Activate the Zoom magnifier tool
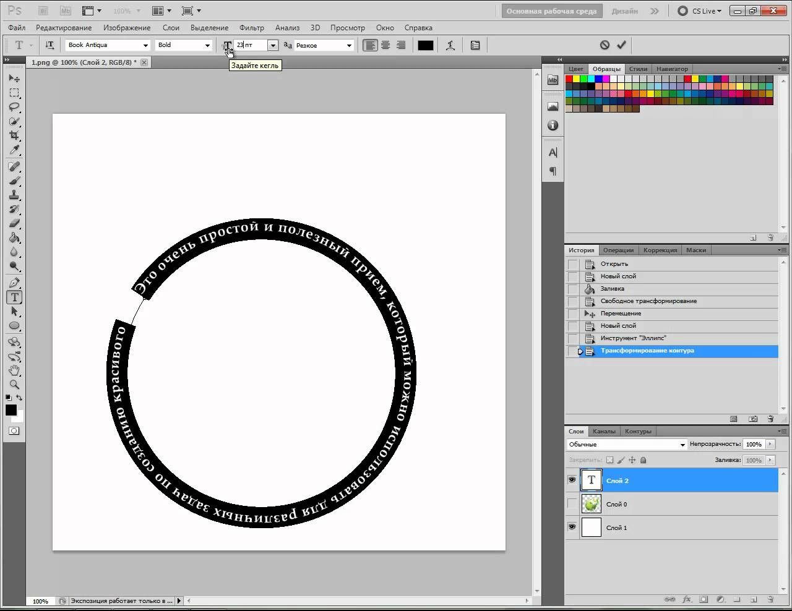Image resolution: width=792 pixels, height=611 pixels. click(x=15, y=385)
